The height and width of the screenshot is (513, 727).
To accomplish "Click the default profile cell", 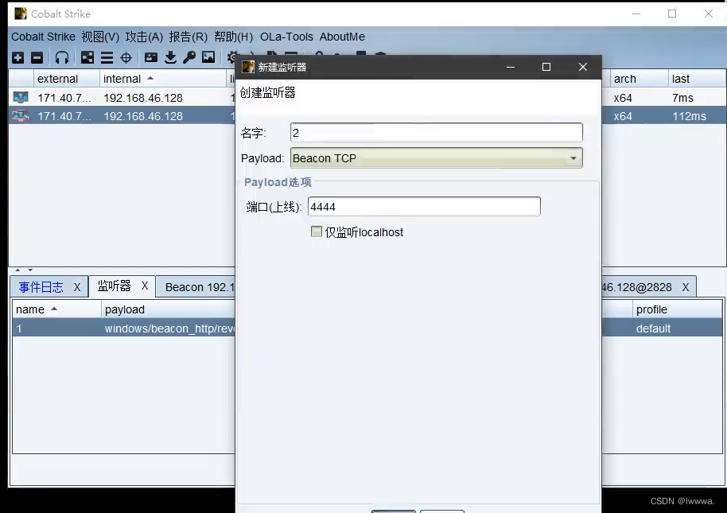I will pos(653,328).
